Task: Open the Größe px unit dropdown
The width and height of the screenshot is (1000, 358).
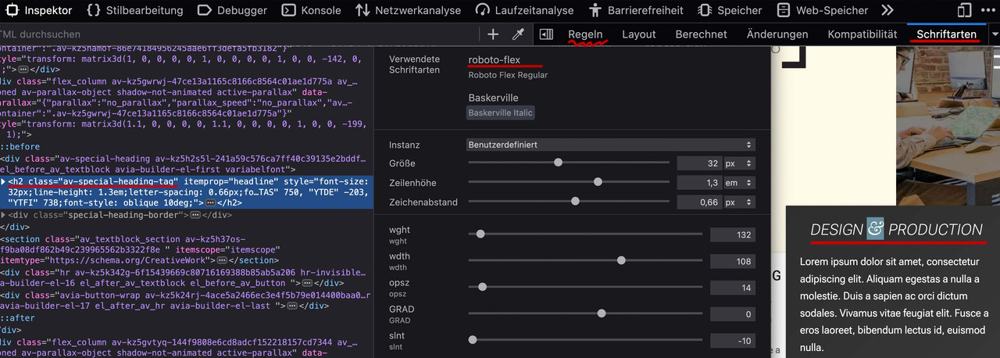Action: (738, 163)
